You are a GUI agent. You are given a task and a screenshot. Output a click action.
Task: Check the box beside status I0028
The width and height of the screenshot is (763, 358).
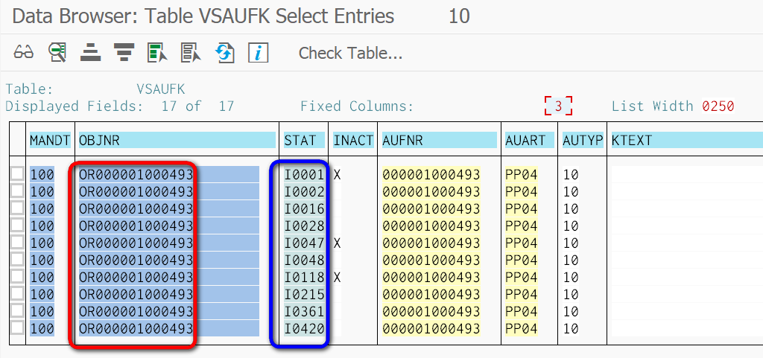click(17, 225)
